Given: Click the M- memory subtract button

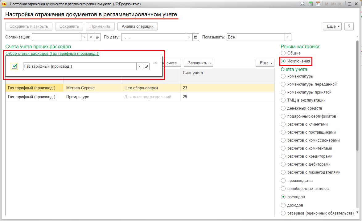Looking at the screenshot, I should pos(340,4).
